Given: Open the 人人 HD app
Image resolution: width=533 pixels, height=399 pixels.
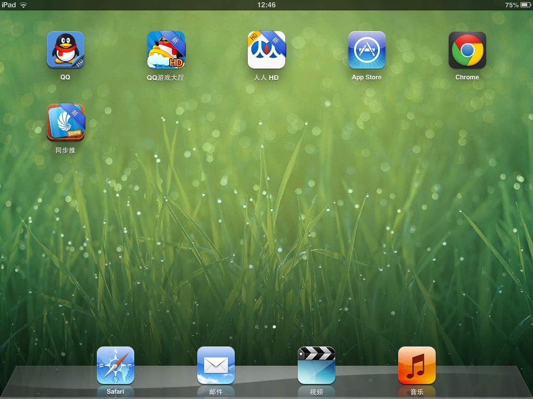Looking at the screenshot, I should click(266, 50).
